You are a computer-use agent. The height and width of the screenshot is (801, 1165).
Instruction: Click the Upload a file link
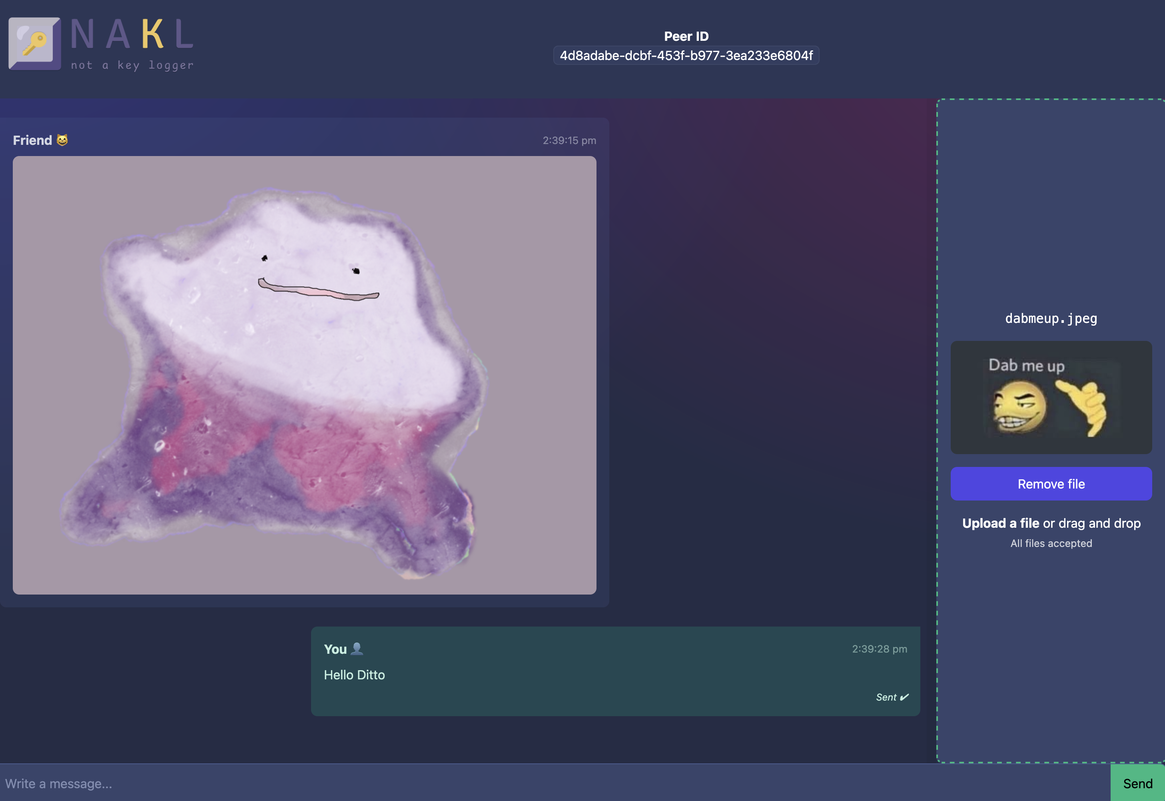[1000, 523]
